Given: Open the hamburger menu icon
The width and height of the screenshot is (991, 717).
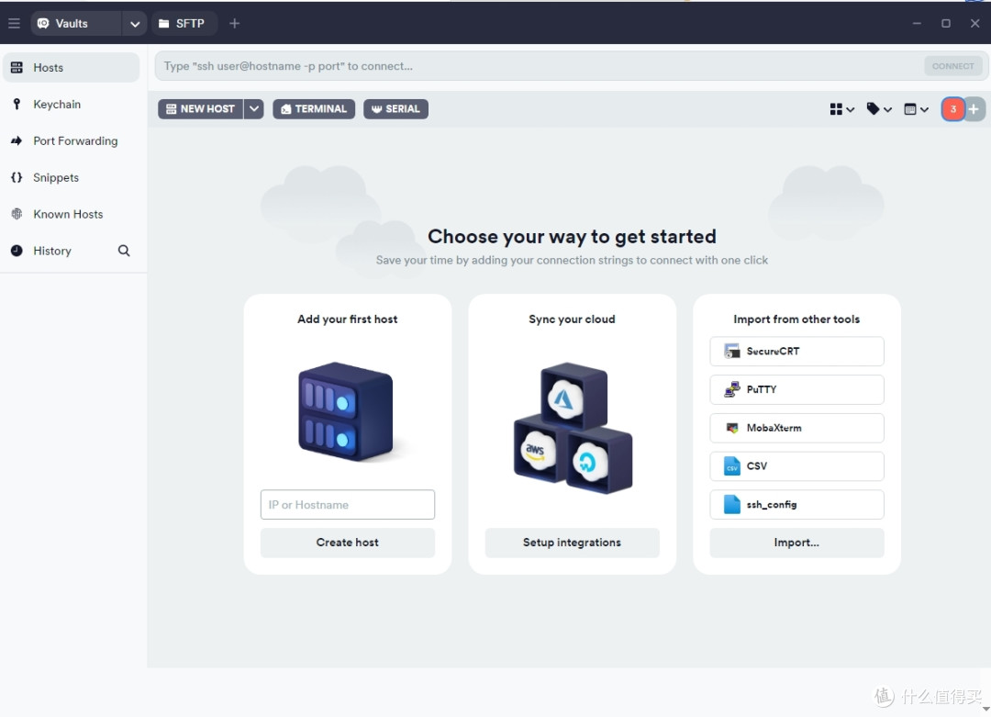Looking at the screenshot, I should coord(14,23).
